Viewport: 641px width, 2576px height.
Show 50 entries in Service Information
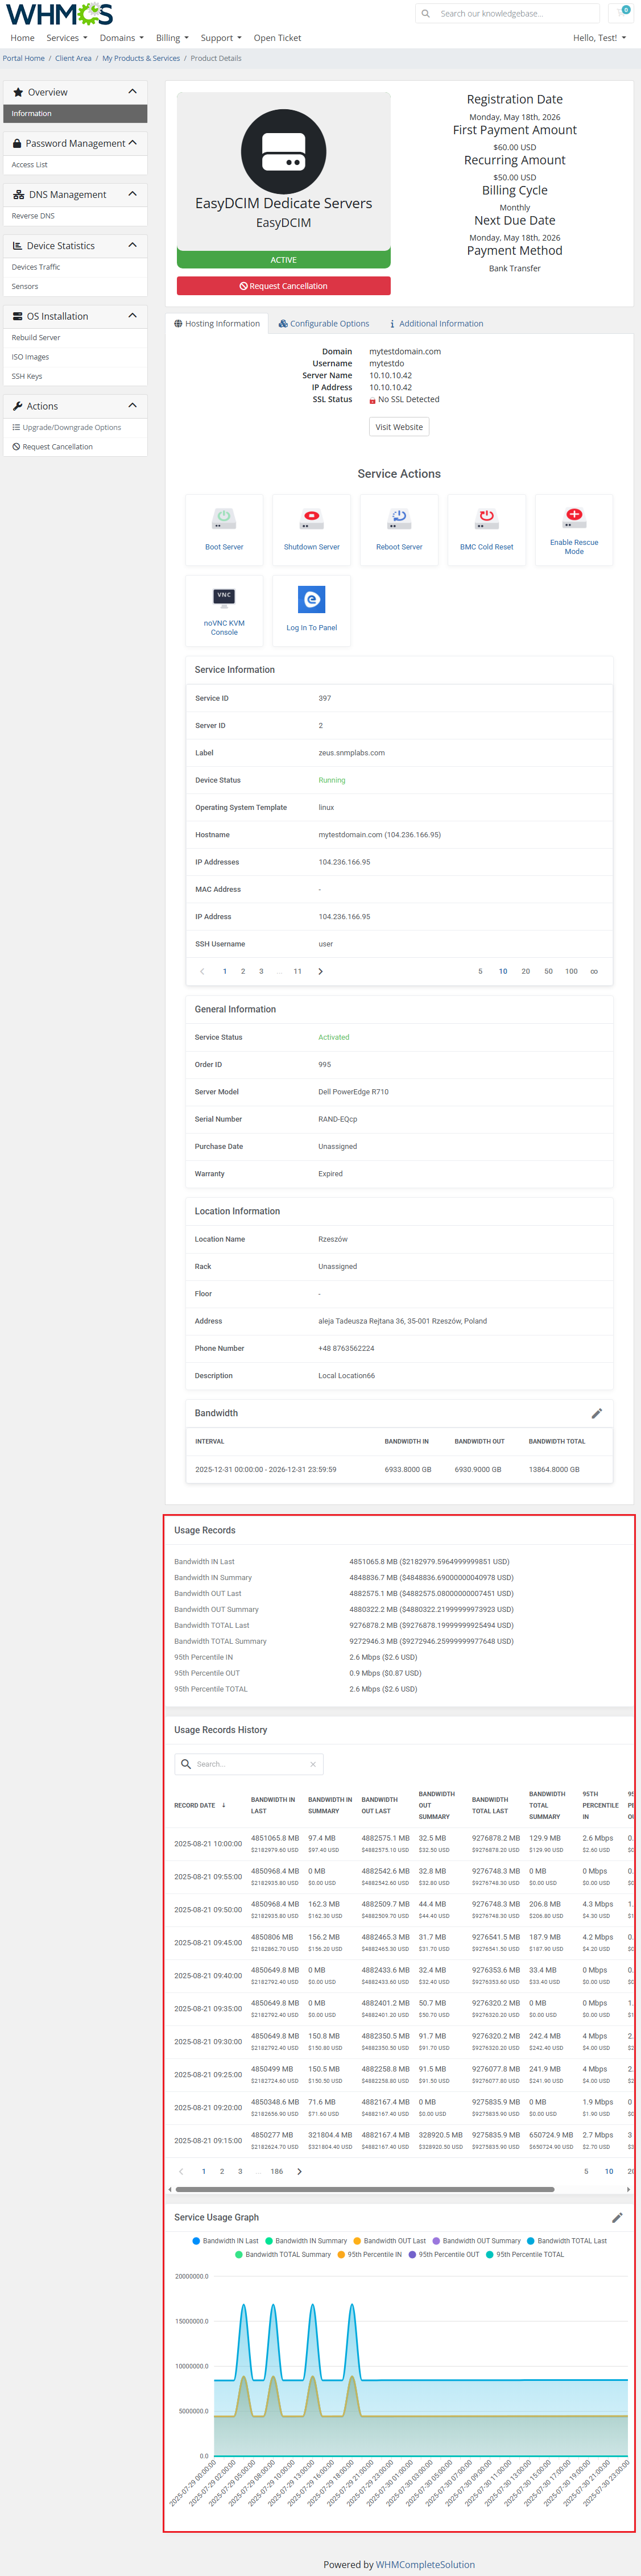point(548,971)
